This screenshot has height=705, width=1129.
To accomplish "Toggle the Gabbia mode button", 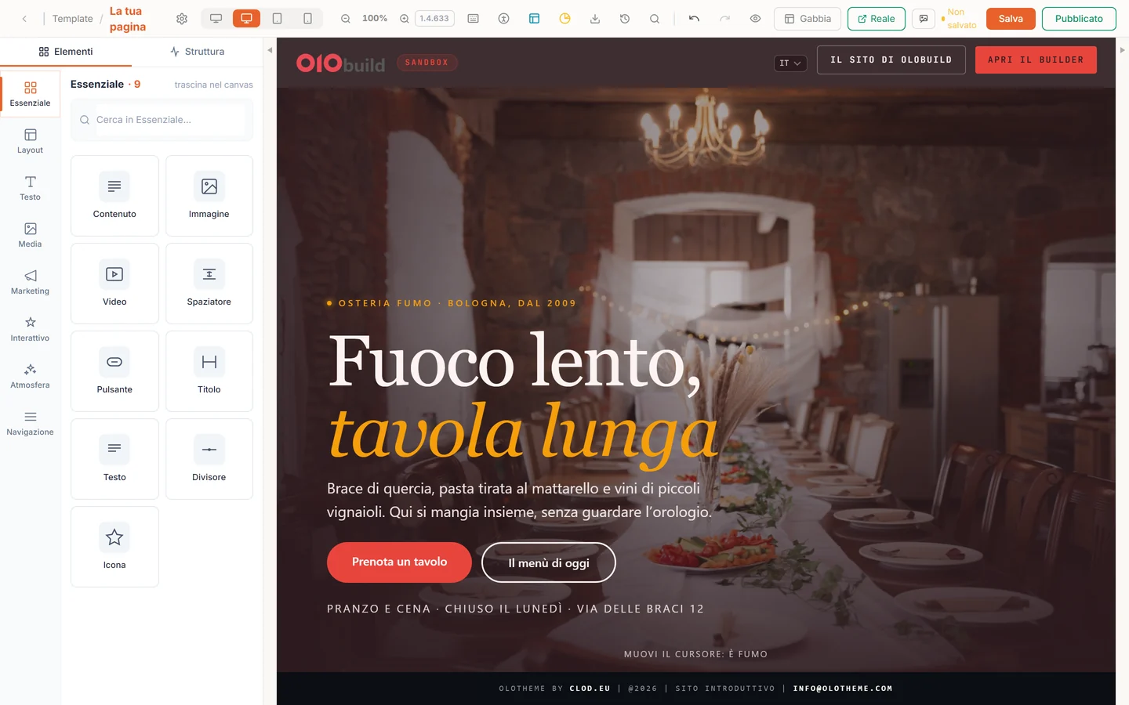I will point(808,19).
